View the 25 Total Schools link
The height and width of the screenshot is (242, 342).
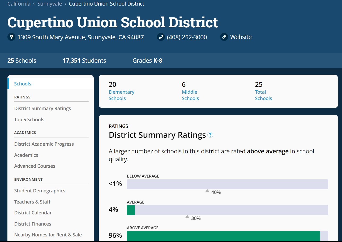(x=263, y=95)
